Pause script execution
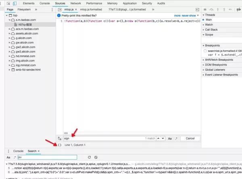242x179 pixels. (205, 10)
